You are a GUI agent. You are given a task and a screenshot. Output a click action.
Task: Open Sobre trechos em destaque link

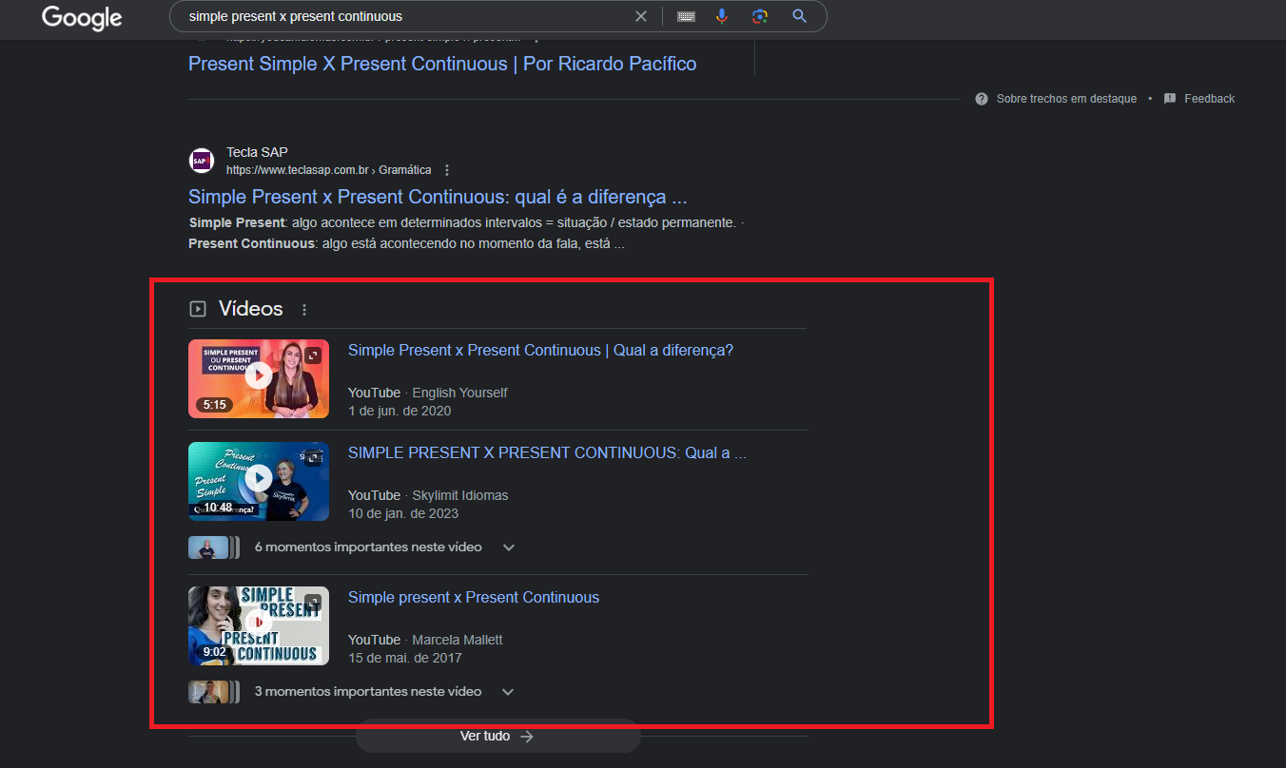pyautogui.click(x=1066, y=99)
